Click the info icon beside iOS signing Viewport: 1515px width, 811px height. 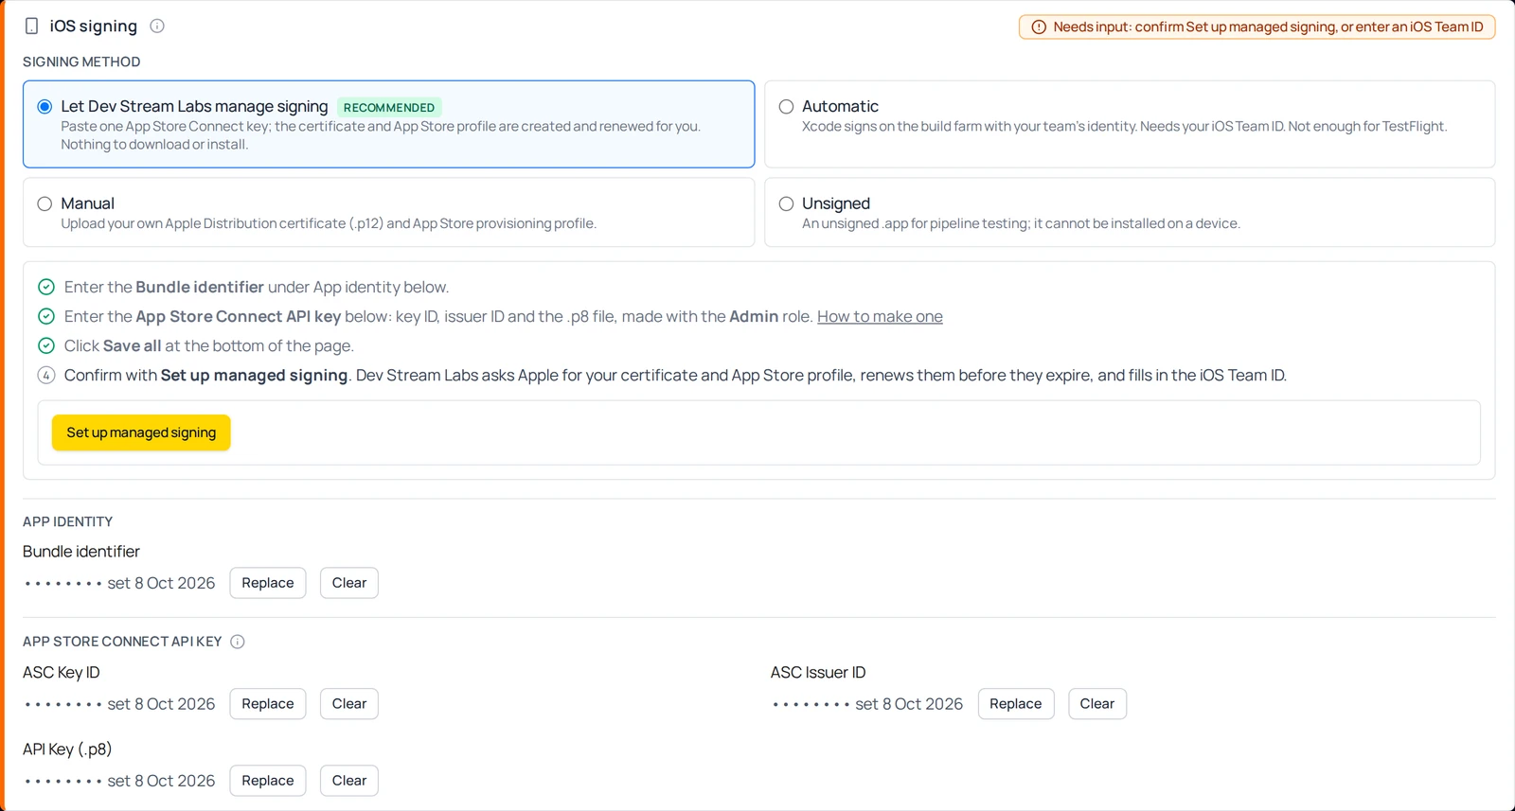click(157, 26)
